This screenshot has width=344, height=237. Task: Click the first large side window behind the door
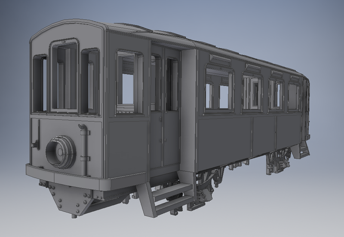click(x=219, y=89)
